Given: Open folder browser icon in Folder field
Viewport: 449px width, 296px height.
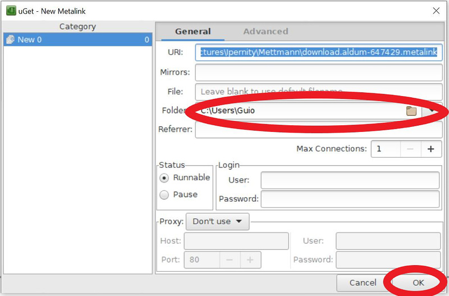Looking at the screenshot, I should pos(411,111).
